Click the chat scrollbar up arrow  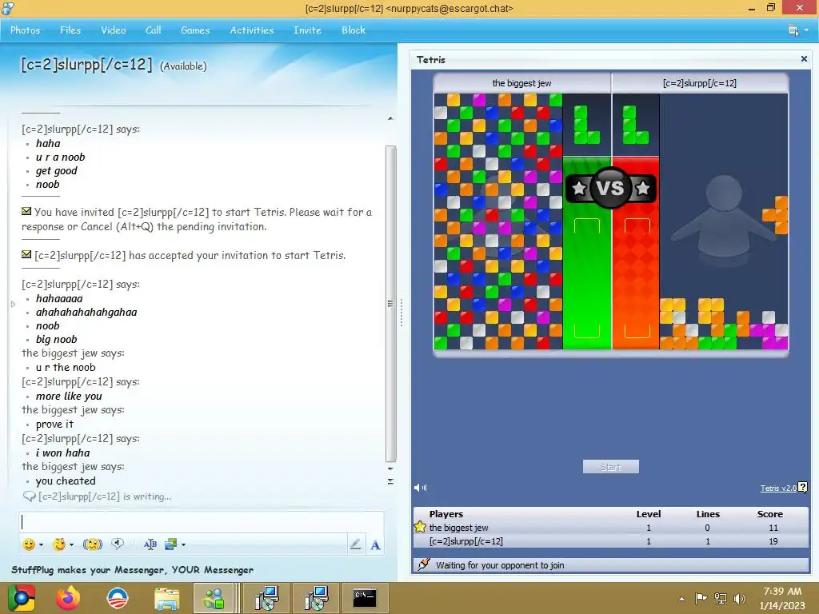pyautogui.click(x=390, y=118)
